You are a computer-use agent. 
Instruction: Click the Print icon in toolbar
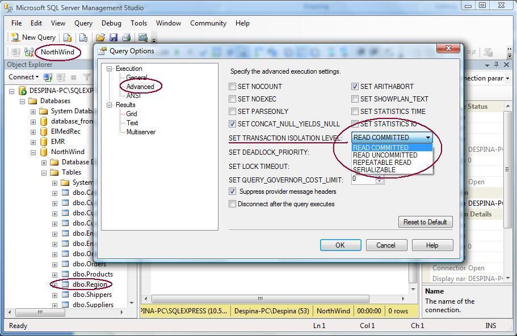point(127,37)
